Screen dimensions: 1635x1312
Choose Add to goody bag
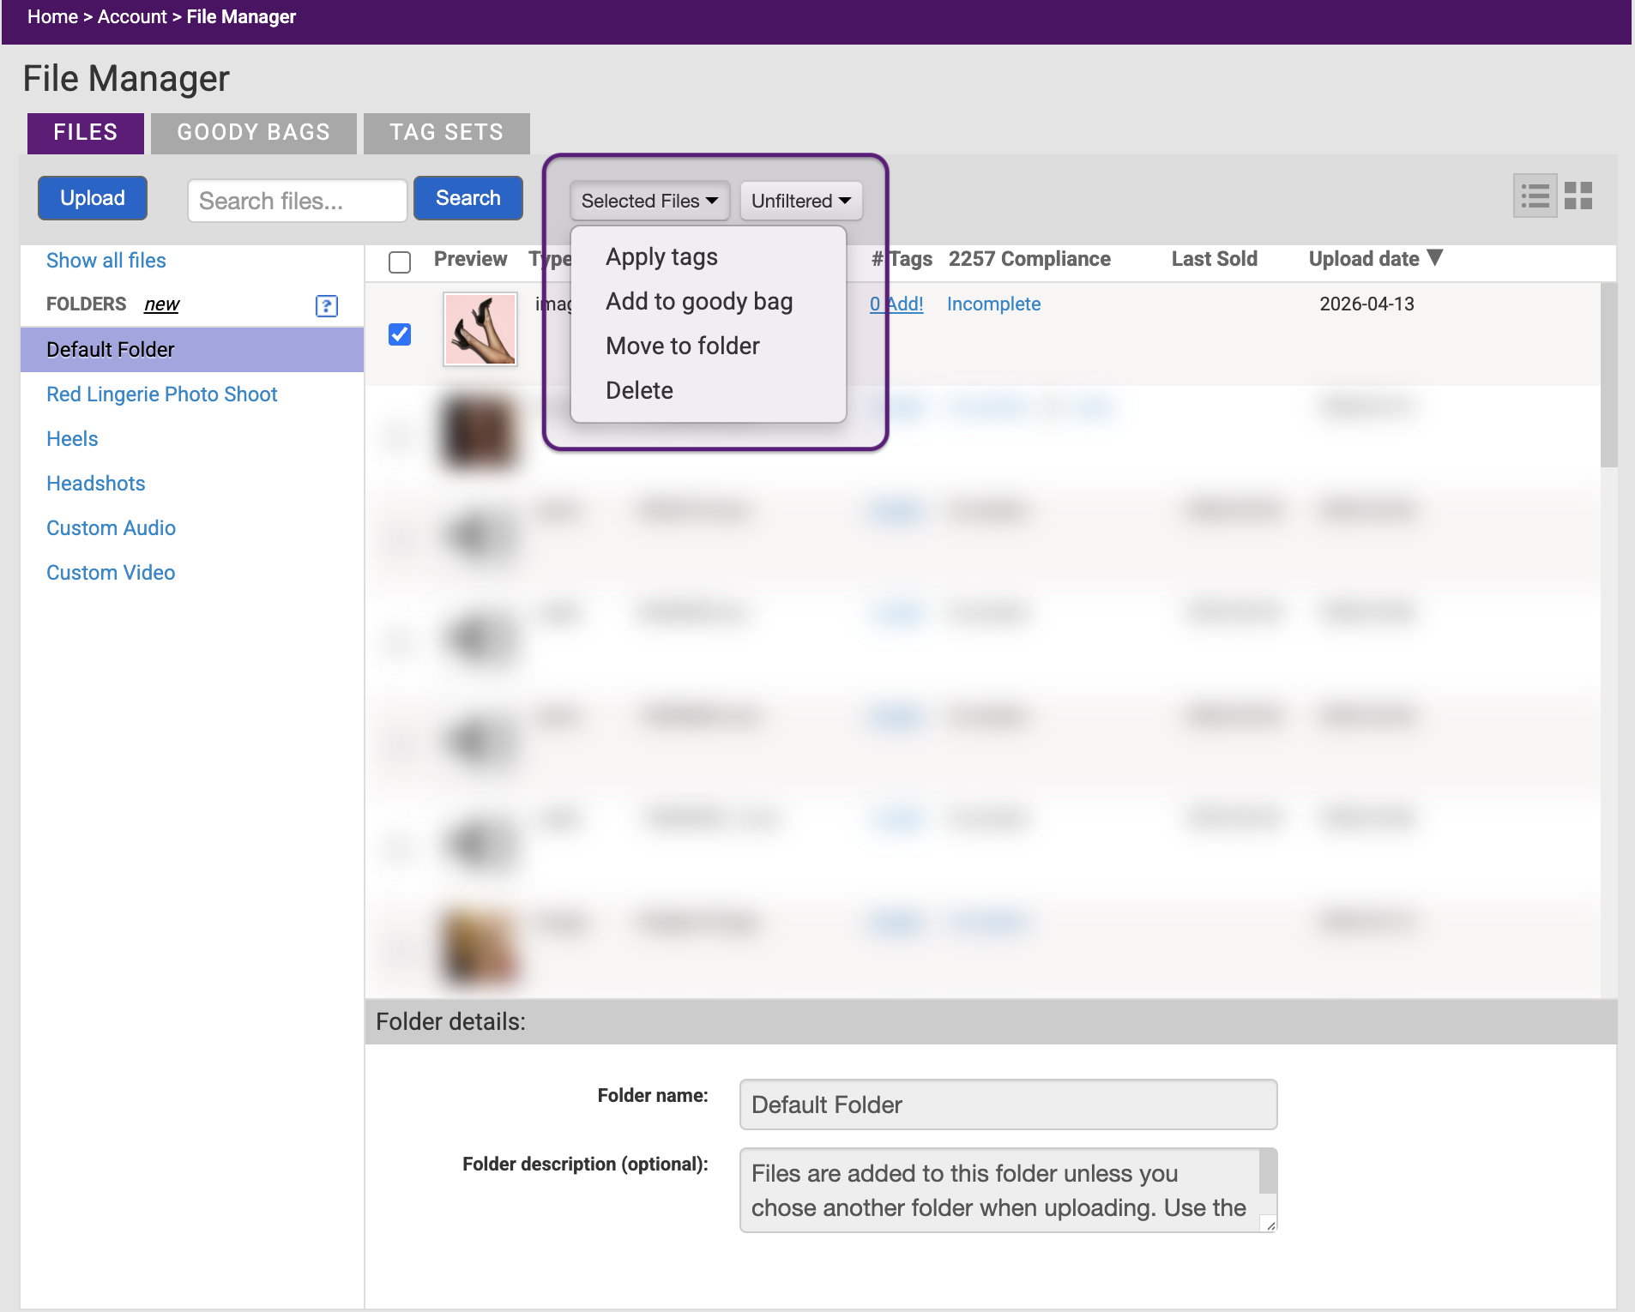point(699,302)
